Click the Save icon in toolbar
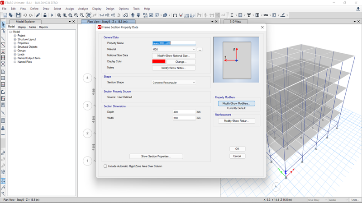Image resolution: width=362 pixels, height=203 pixels. [18, 15]
